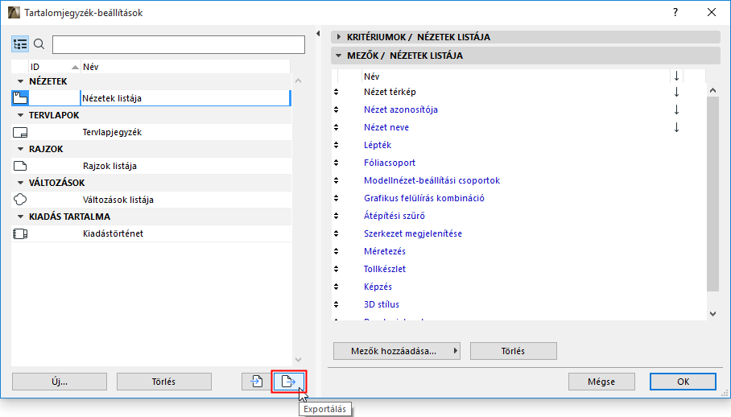The height and width of the screenshot is (417, 731).
Task: Click the search input field
Action: click(179, 45)
